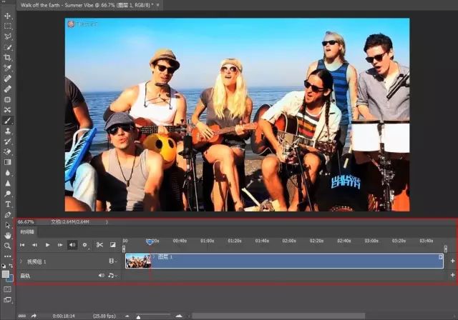The image size is (458, 320).
Task: Reset default foreground and background colors
Action: 4,266
